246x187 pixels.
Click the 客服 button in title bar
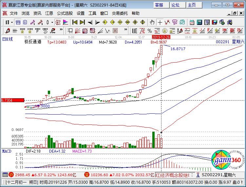(161, 5)
